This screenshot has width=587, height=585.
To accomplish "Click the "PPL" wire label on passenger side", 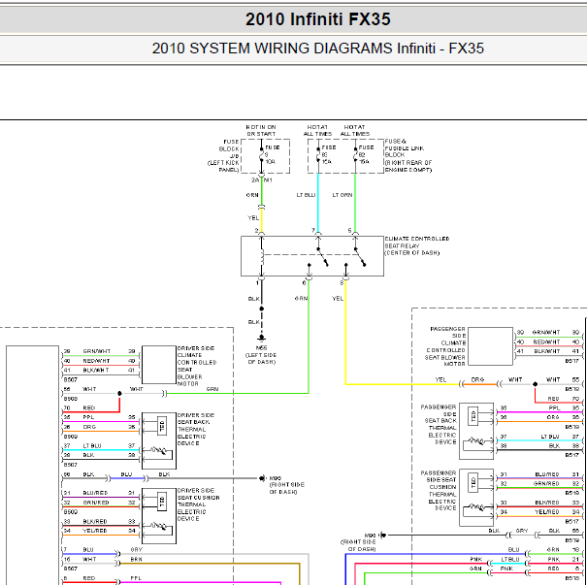I will 554,408.
